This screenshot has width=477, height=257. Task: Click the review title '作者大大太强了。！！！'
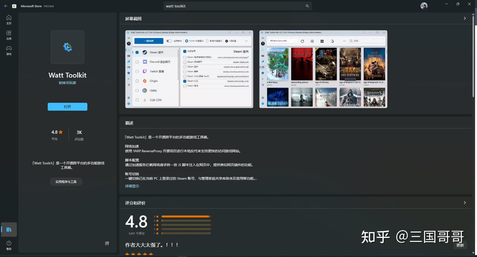[152, 245]
